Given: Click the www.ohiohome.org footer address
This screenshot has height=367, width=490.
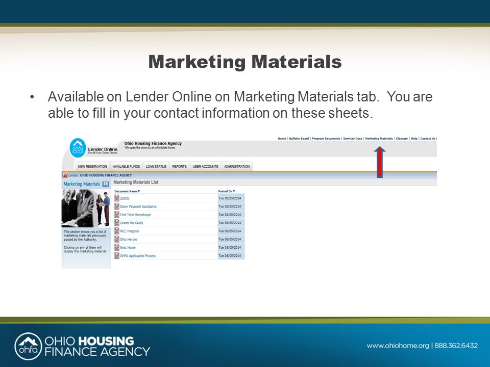Looking at the screenshot, I should [x=398, y=346].
